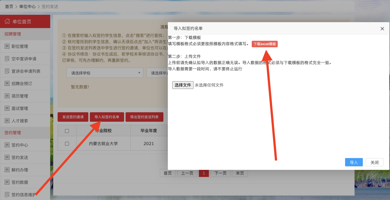390x200 pixels.
Task: Click the 下载excel模板 button
Action: [264, 44]
